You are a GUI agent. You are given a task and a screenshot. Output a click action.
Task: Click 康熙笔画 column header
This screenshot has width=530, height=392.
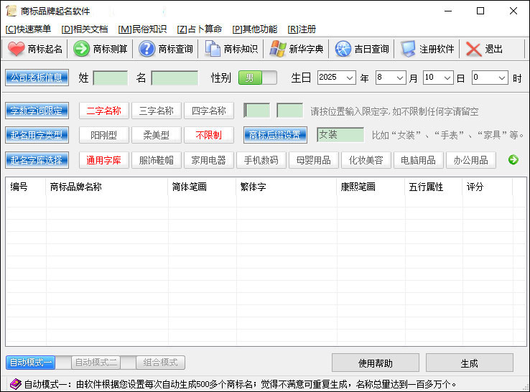click(371, 187)
